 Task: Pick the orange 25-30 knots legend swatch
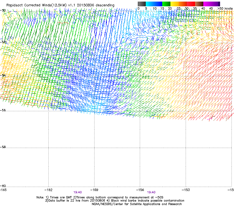[183, 4]
